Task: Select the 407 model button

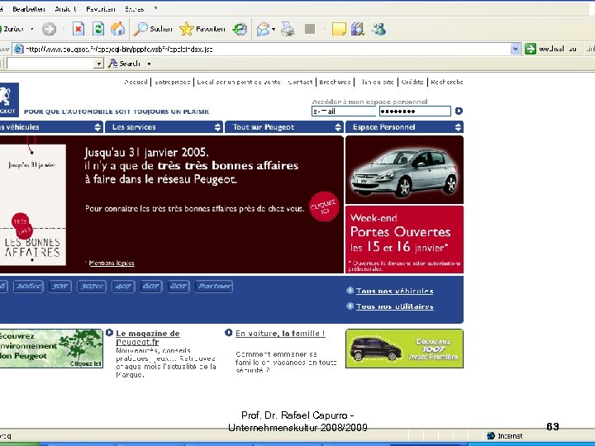Action: (123, 287)
